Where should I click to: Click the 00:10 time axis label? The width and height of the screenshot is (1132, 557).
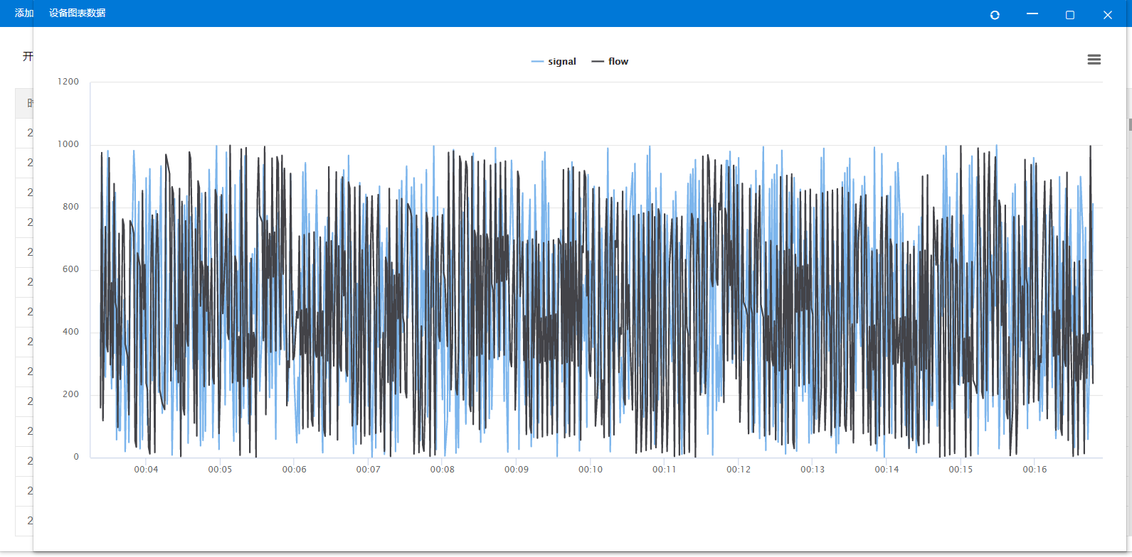[590, 470]
